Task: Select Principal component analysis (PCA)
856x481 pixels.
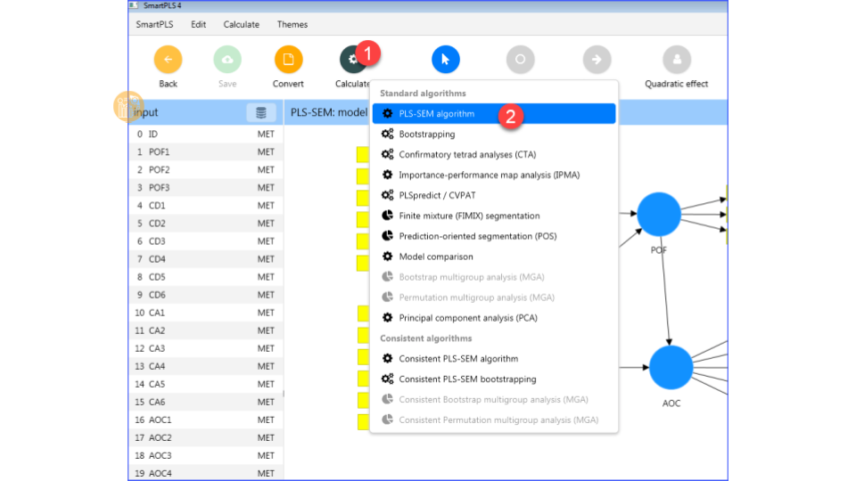Action: [494, 317]
